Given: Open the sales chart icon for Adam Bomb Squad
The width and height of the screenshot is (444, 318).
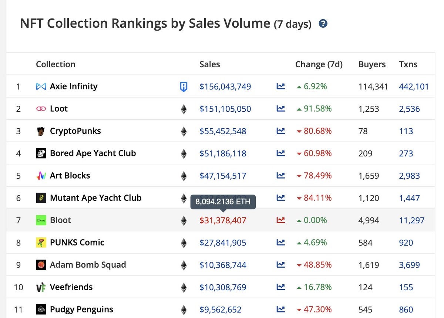Looking at the screenshot, I should coord(281,265).
